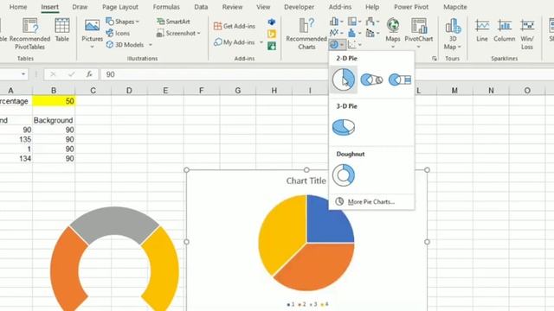Click the Bing Maps add-in icon
The height and width of the screenshot is (311, 554).
(272, 34)
